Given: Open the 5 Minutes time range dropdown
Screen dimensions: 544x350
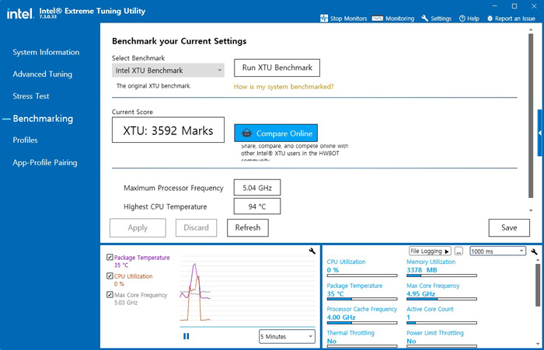Looking at the screenshot, I should click(x=287, y=337).
